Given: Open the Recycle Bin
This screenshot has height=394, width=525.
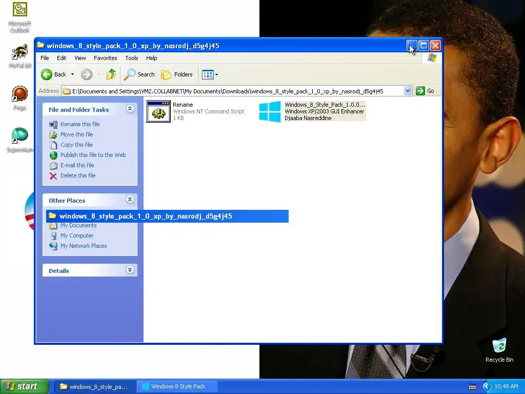Looking at the screenshot, I should point(499,350).
